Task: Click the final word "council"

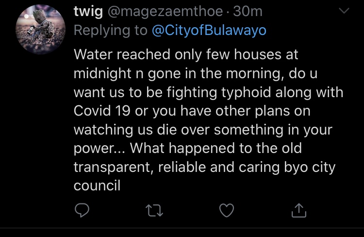Action: click(x=97, y=185)
